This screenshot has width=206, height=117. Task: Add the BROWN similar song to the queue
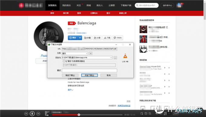(x=169, y=87)
